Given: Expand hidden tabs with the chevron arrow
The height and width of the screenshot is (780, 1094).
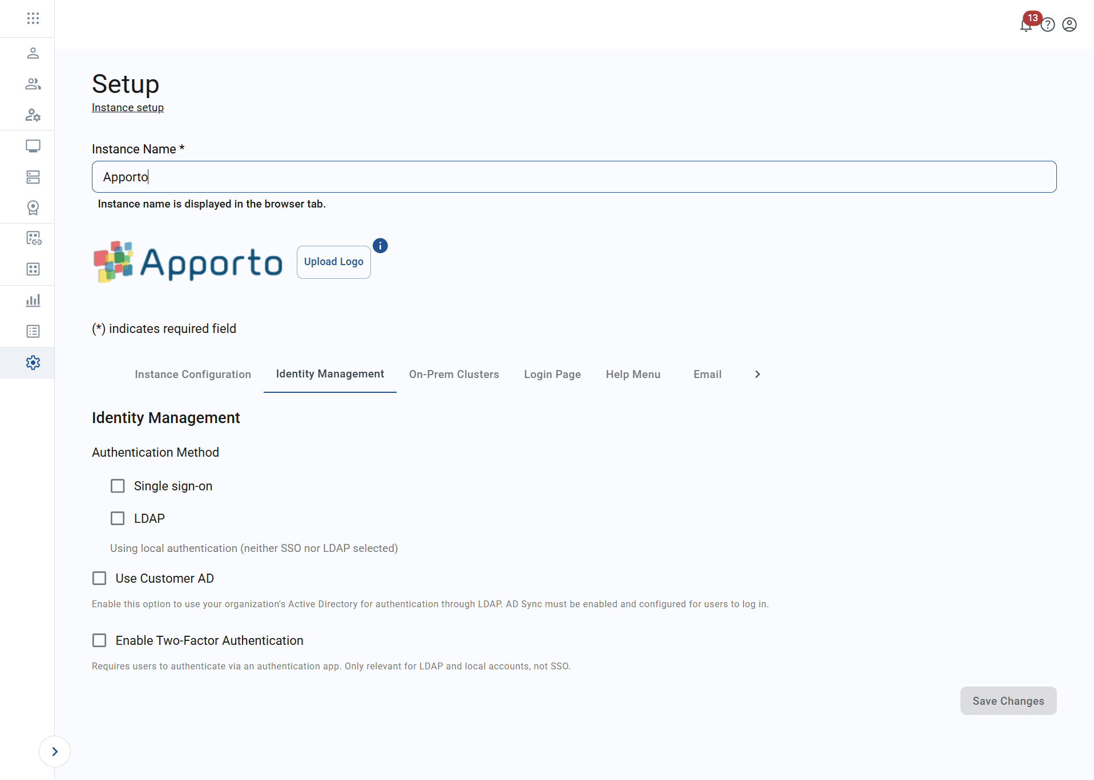Looking at the screenshot, I should (757, 374).
